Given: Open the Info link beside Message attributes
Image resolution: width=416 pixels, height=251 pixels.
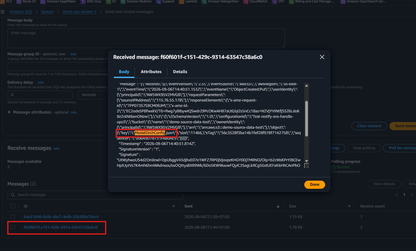Looking at the screenshot, I should click(74, 112).
